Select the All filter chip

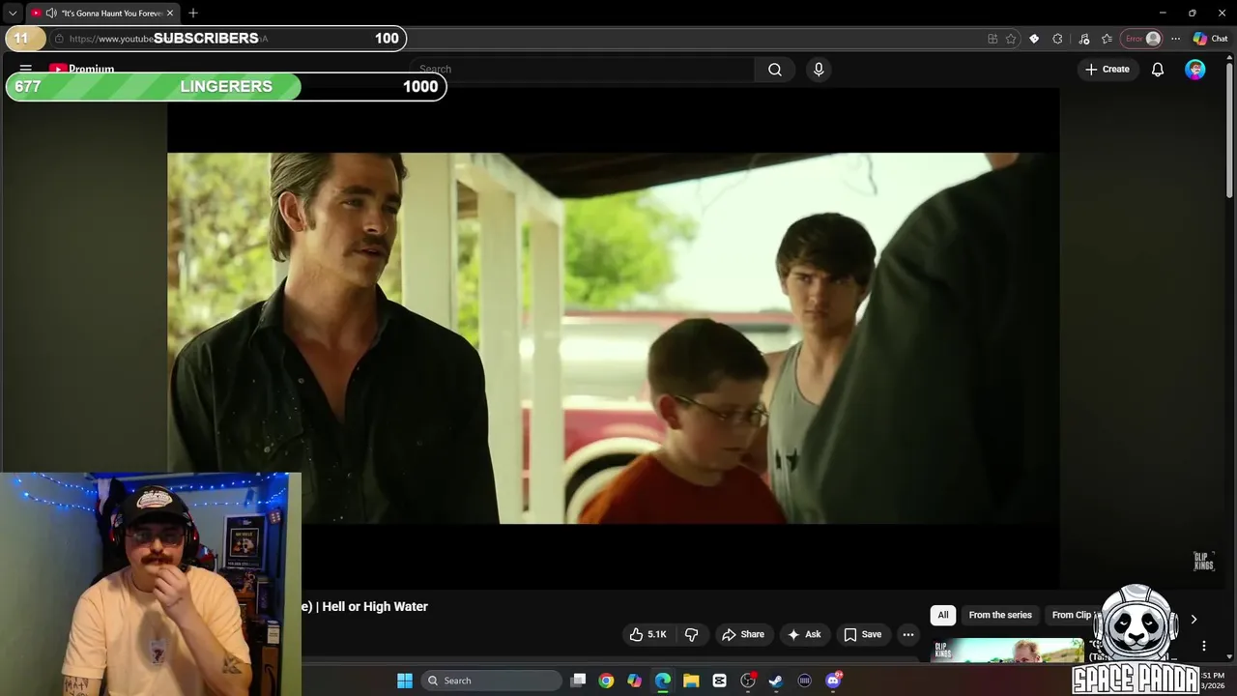click(x=943, y=615)
